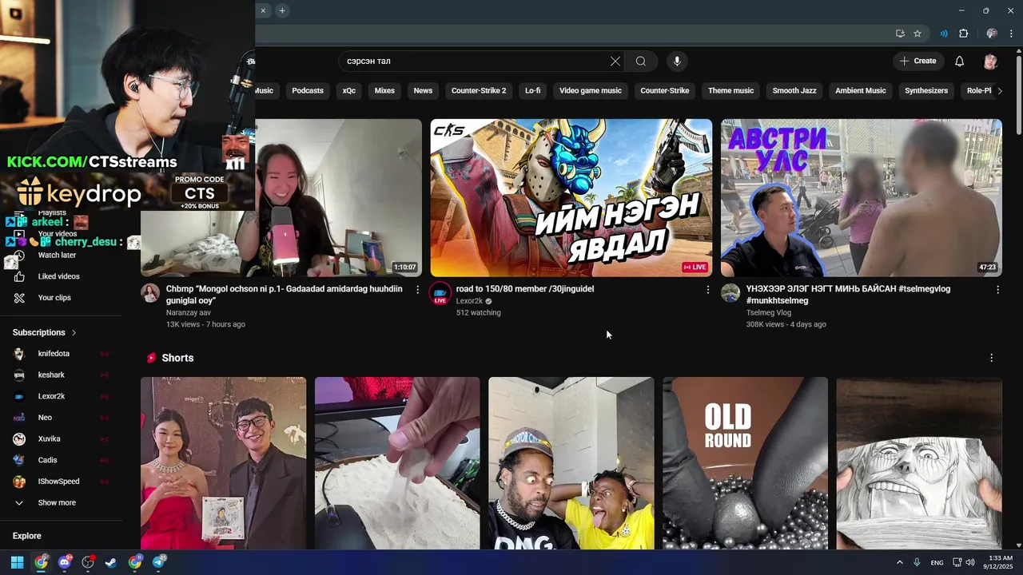Open more options for the Tselmeg Vlog video

point(997,290)
